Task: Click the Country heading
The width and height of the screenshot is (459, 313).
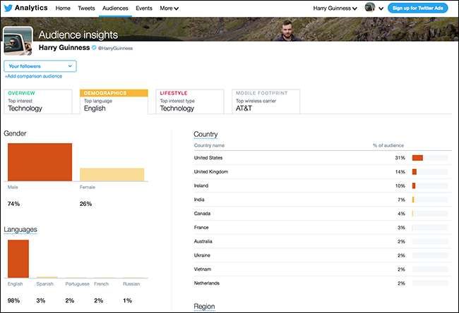Action: click(x=205, y=134)
